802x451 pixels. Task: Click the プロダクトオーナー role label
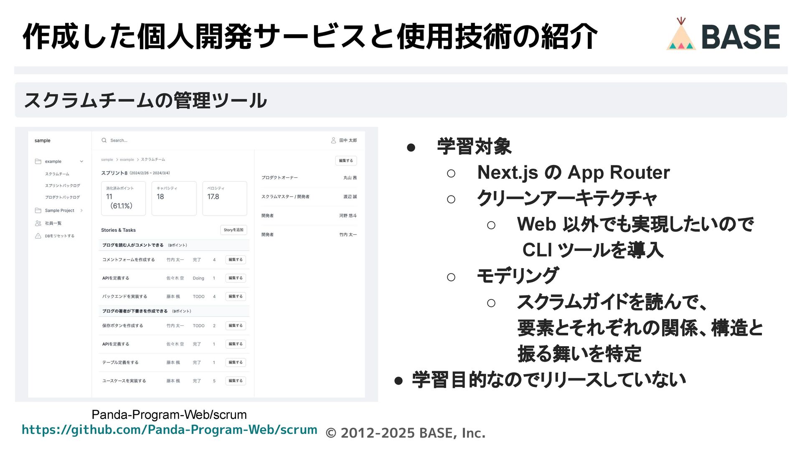(x=280, y=178)
